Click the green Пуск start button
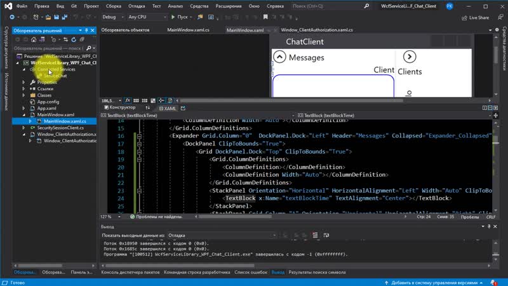 pyautogui.click(x=181, y=17)
